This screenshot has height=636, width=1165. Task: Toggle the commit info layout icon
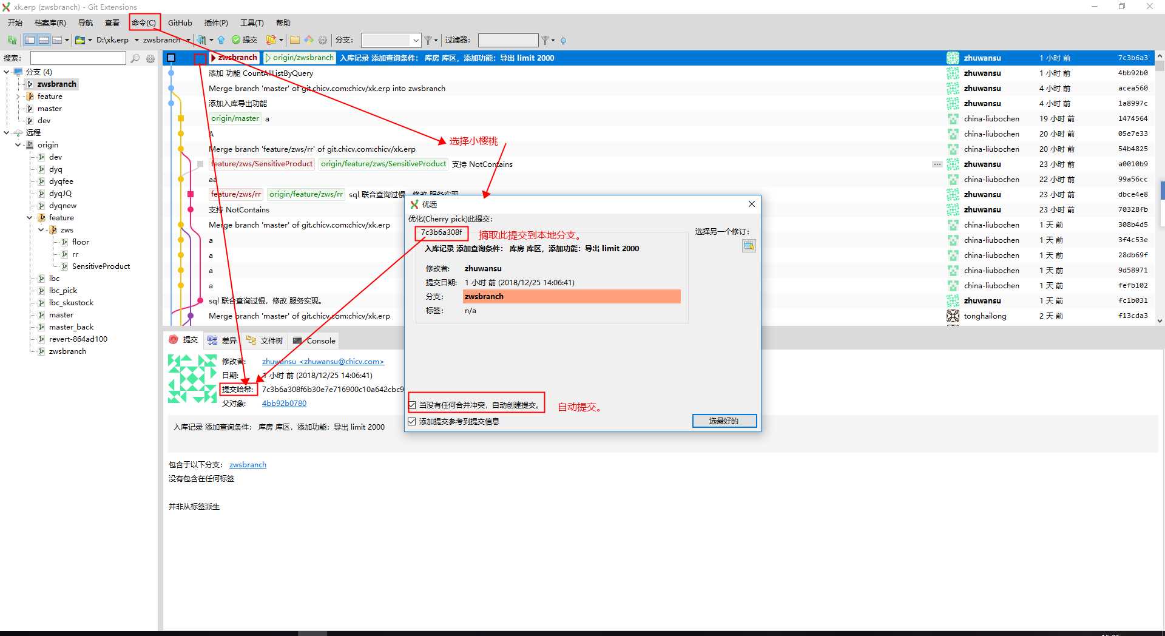(x=44, y=40)
